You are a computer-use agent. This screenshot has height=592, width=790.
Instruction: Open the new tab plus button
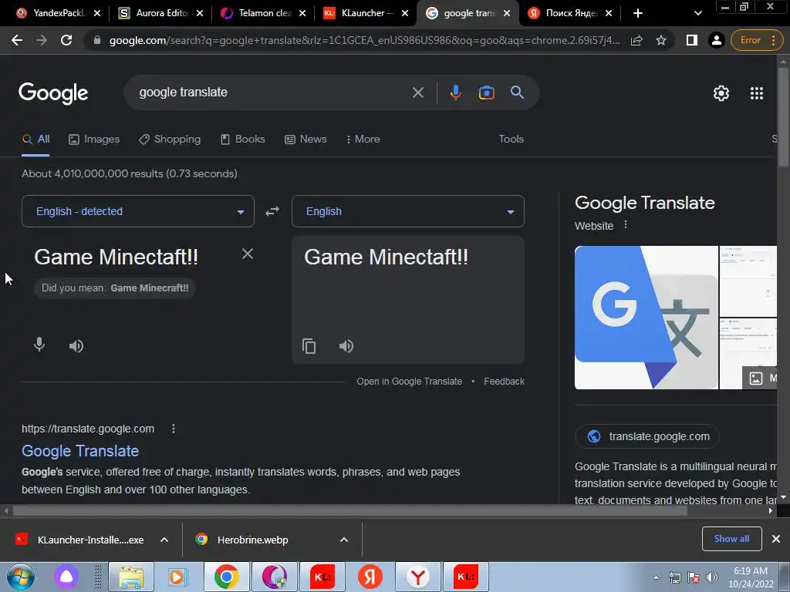(x=637, y=13)
